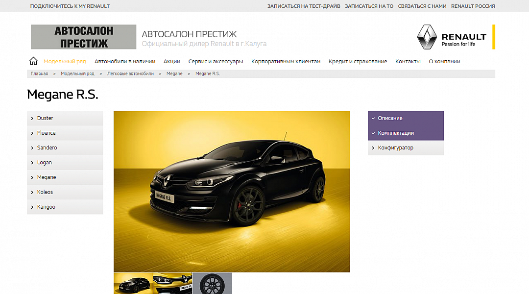
Task: Click the main Megane R.S. car image
Action: (x=232, y=191)
